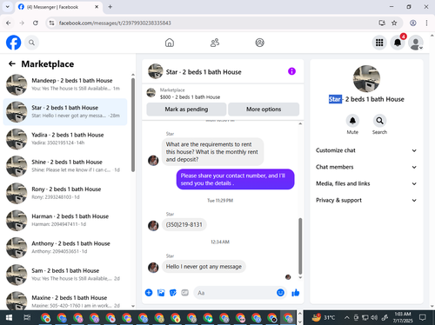
Task: Open Sam conversation
Action: [65, 275]
